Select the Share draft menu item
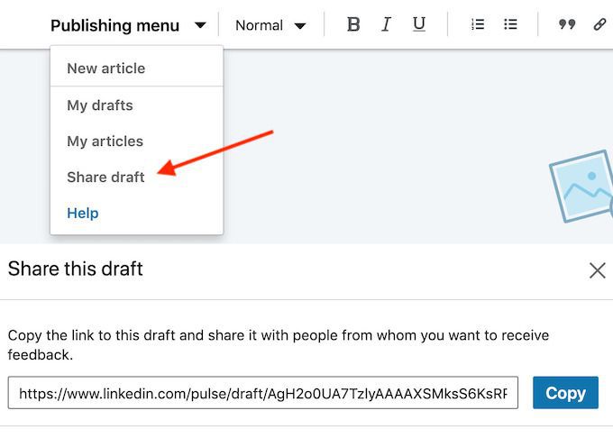Viewport: 613px width, 447px height. coord(105,178)
